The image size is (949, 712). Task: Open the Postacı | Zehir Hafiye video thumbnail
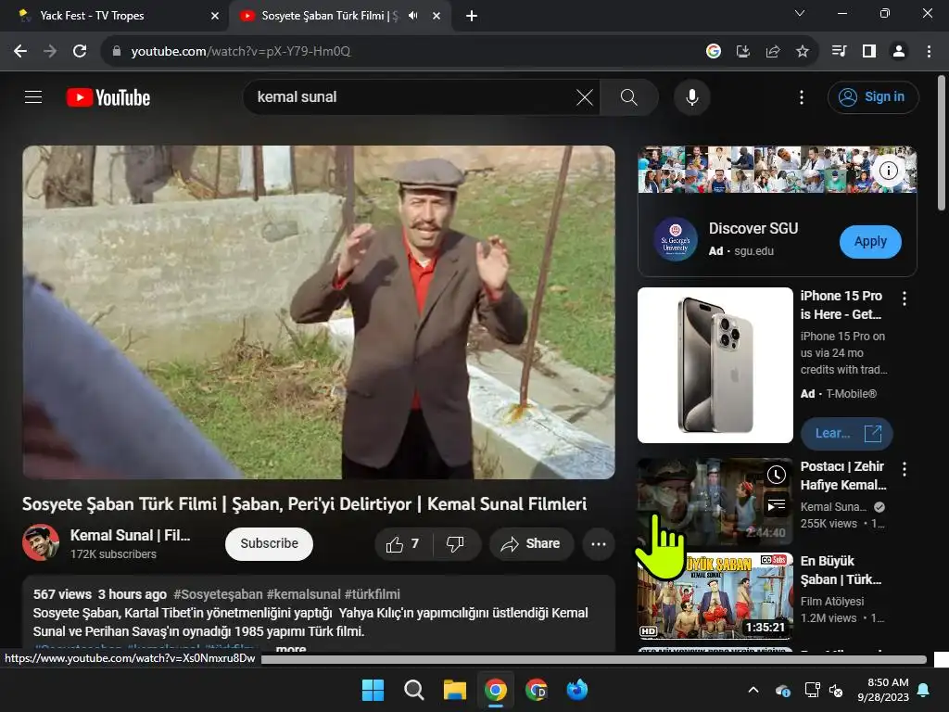click(715, 502)
